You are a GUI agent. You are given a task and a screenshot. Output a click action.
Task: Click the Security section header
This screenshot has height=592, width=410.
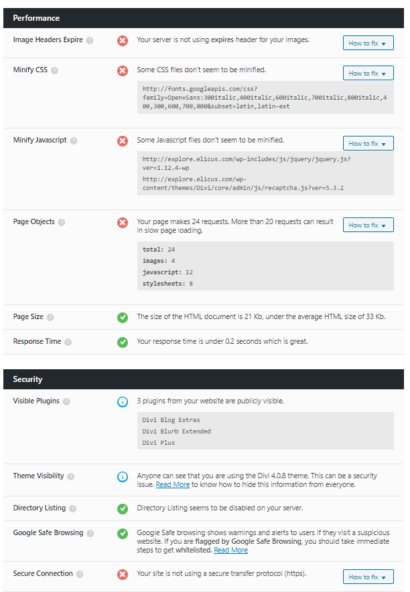point(204,379)
